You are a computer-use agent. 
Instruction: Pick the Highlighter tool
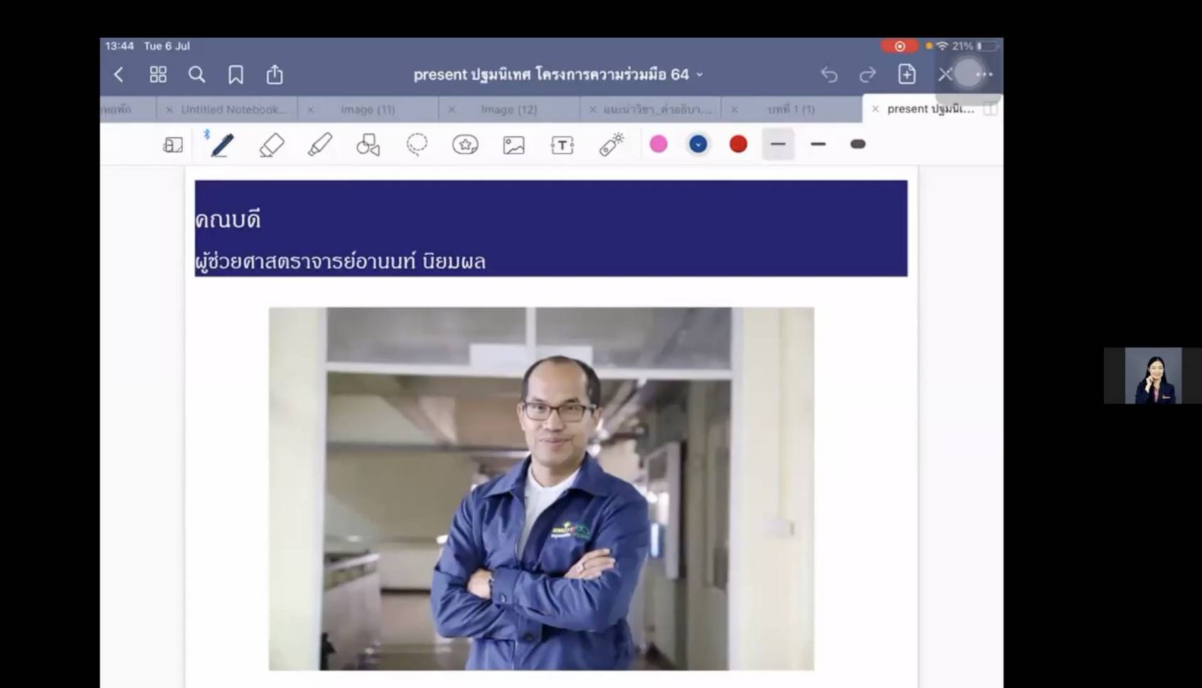click(x=319, y=145)
